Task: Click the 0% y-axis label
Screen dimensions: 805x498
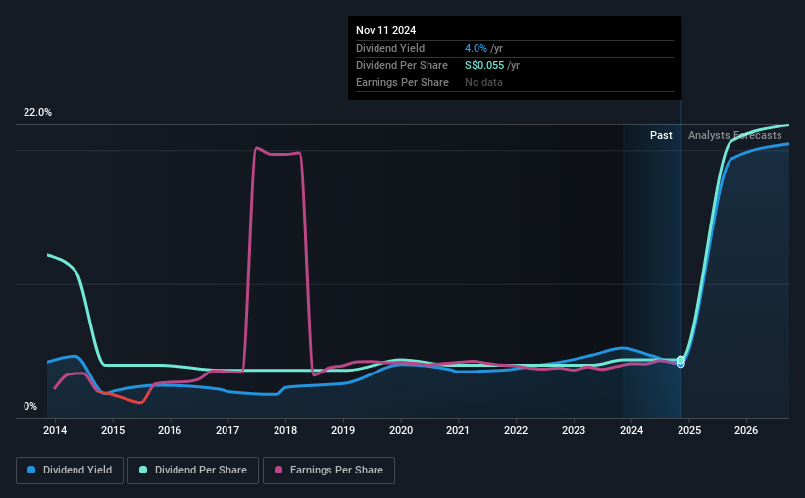Action: (30, 406)
